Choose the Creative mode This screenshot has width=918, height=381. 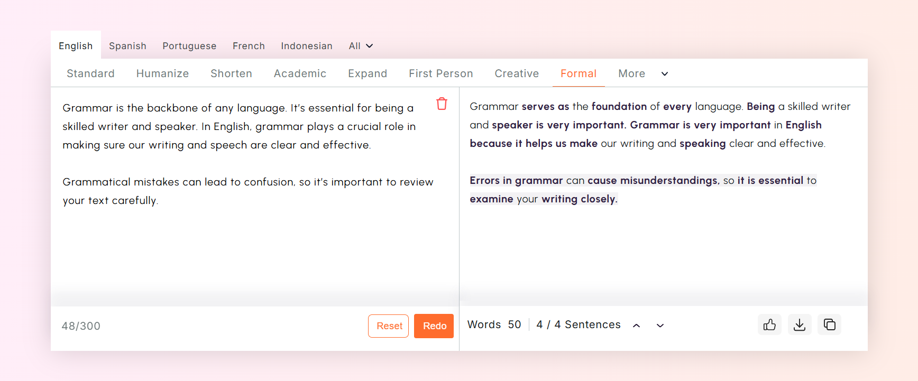pos(517,73)
